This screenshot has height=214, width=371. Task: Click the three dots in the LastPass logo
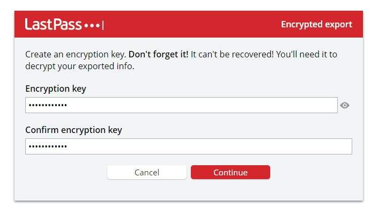pyautogui.click(x=93, y=25)
